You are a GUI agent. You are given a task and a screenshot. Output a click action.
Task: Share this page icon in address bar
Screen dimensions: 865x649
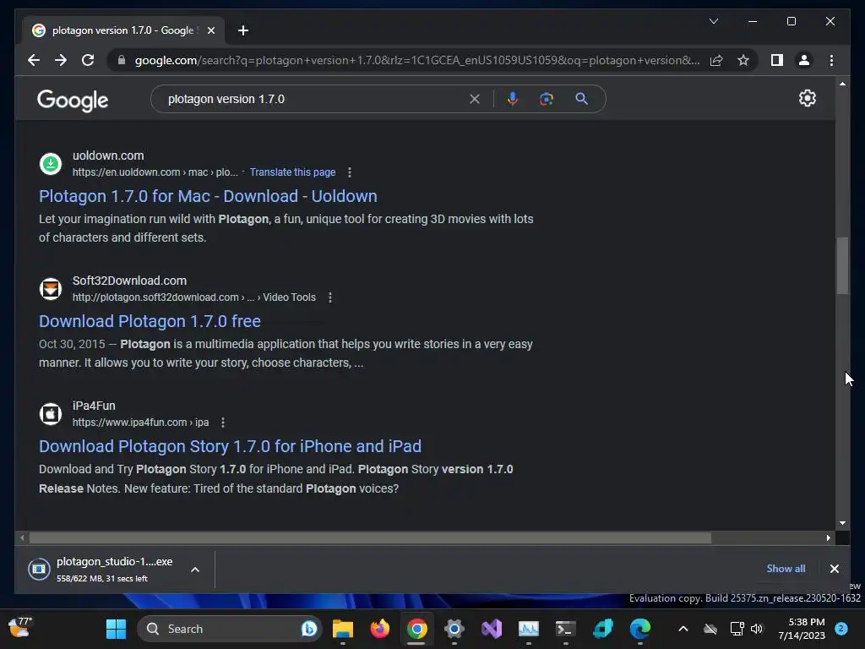(x=716, y=60)
